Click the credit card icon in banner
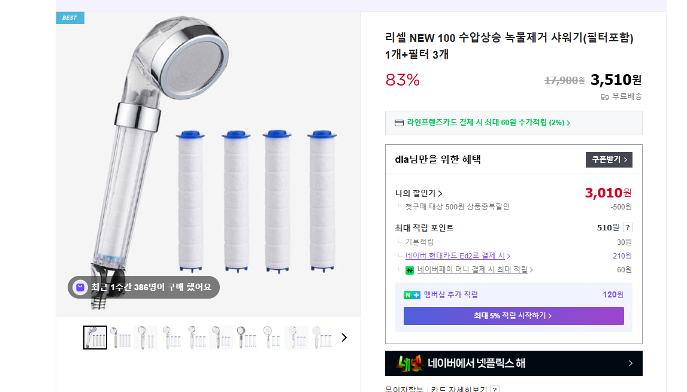Screen dimensions: 687x392 point(400,123)
